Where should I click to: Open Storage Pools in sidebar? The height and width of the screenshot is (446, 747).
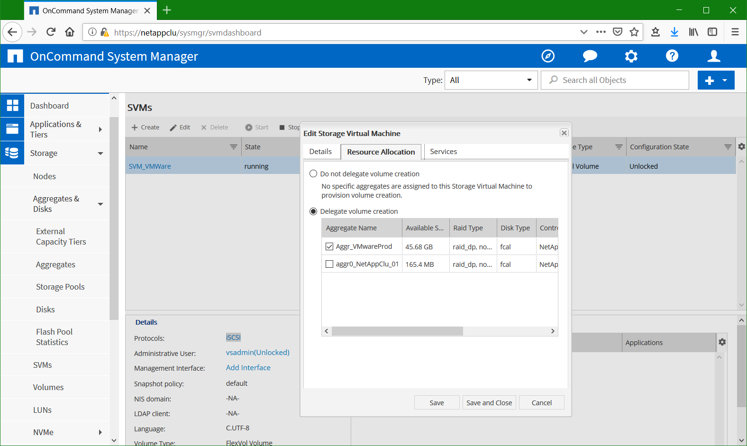click(x=60, y=287)
